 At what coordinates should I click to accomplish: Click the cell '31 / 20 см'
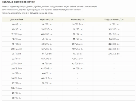pyautogui.click(x=114, y=25)
